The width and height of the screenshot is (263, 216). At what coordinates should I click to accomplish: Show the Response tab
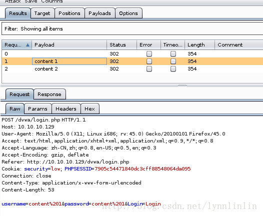pos(49,94)
